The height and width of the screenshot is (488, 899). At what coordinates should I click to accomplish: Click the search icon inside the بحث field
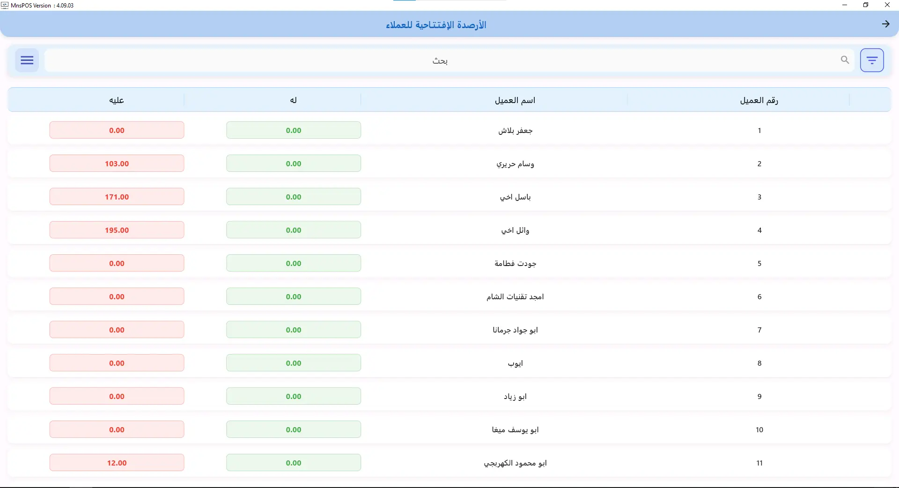pyautogui.click(x=845, y=60)
